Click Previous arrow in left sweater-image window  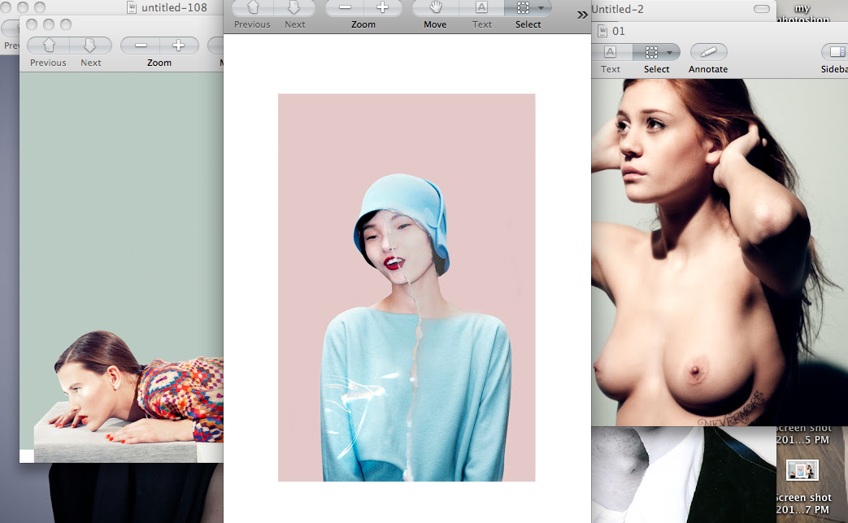(49, 46)
